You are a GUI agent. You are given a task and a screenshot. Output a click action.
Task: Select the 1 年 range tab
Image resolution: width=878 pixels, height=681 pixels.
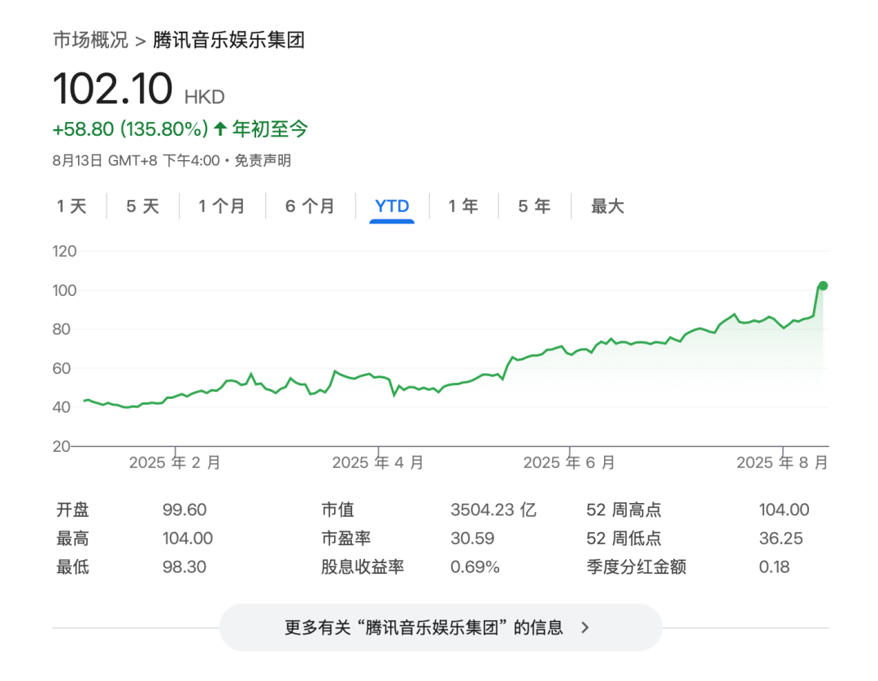[x=463, y=206]
